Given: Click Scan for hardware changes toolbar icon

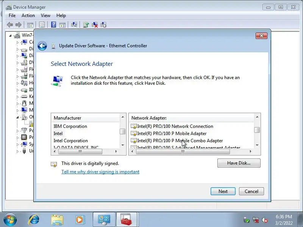Looking at the screenshot, I should point(74,25).
